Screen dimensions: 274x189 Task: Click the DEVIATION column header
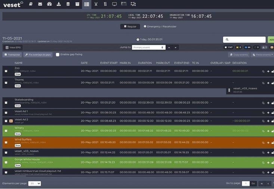coord(239,63)
